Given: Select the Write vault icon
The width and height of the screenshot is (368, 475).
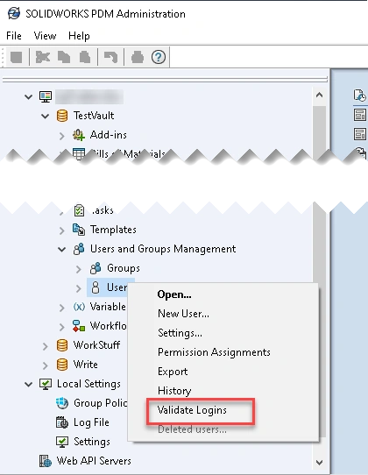Looking at the screenshot, I should [62, 365].
